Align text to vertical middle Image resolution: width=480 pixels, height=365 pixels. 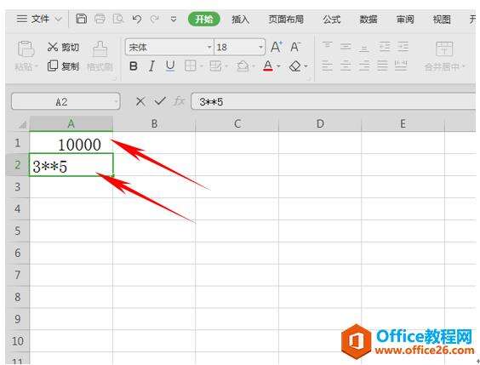(346, 47)
